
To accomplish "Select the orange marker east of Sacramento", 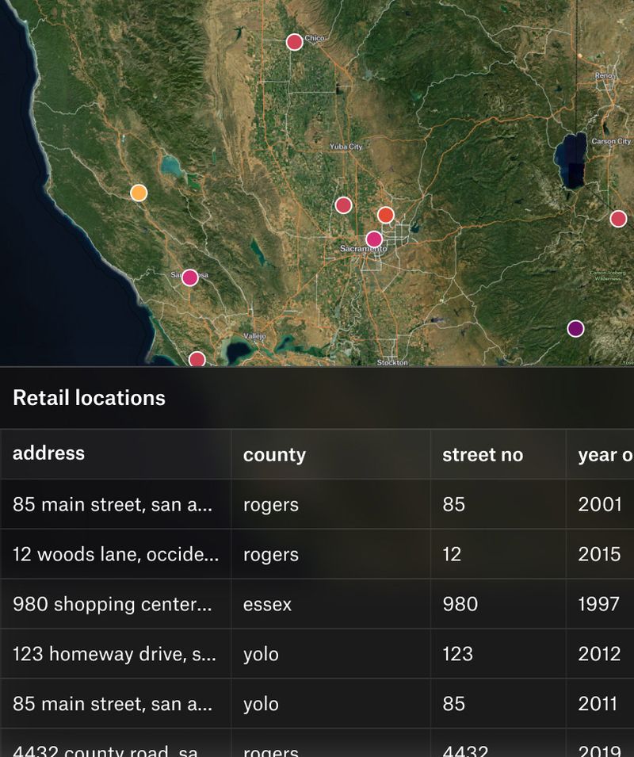I will (x=385, y=213).
